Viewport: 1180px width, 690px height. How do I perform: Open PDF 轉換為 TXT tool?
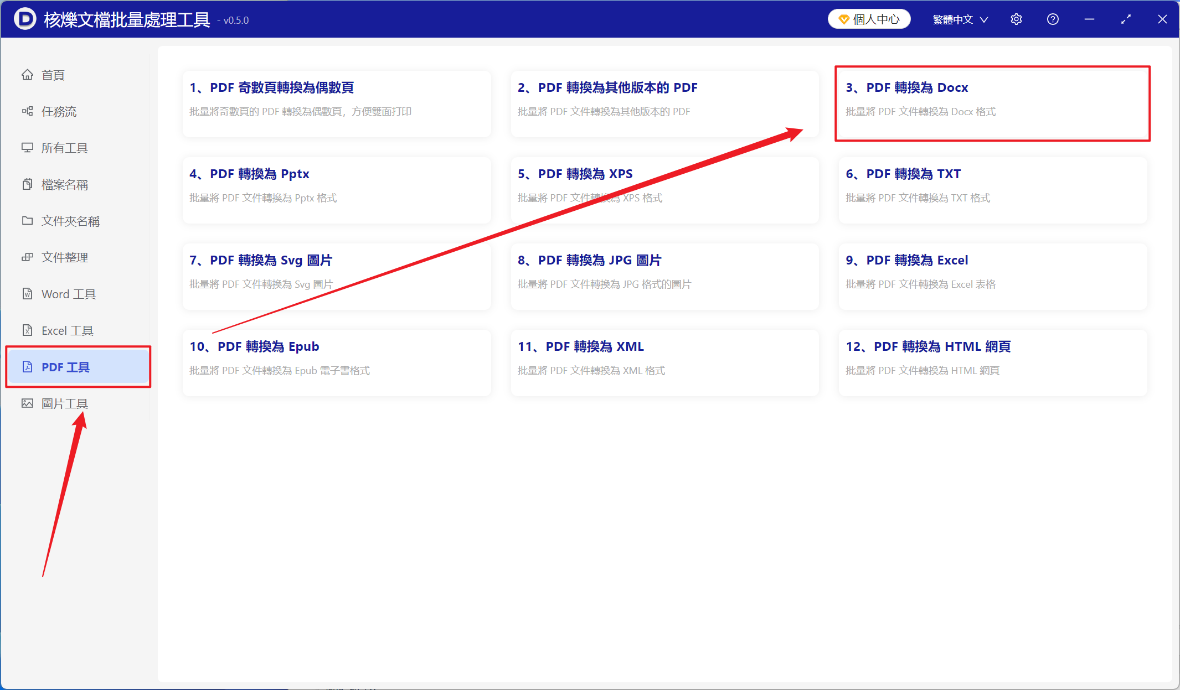pyautogui.click(x=993, y=190)
